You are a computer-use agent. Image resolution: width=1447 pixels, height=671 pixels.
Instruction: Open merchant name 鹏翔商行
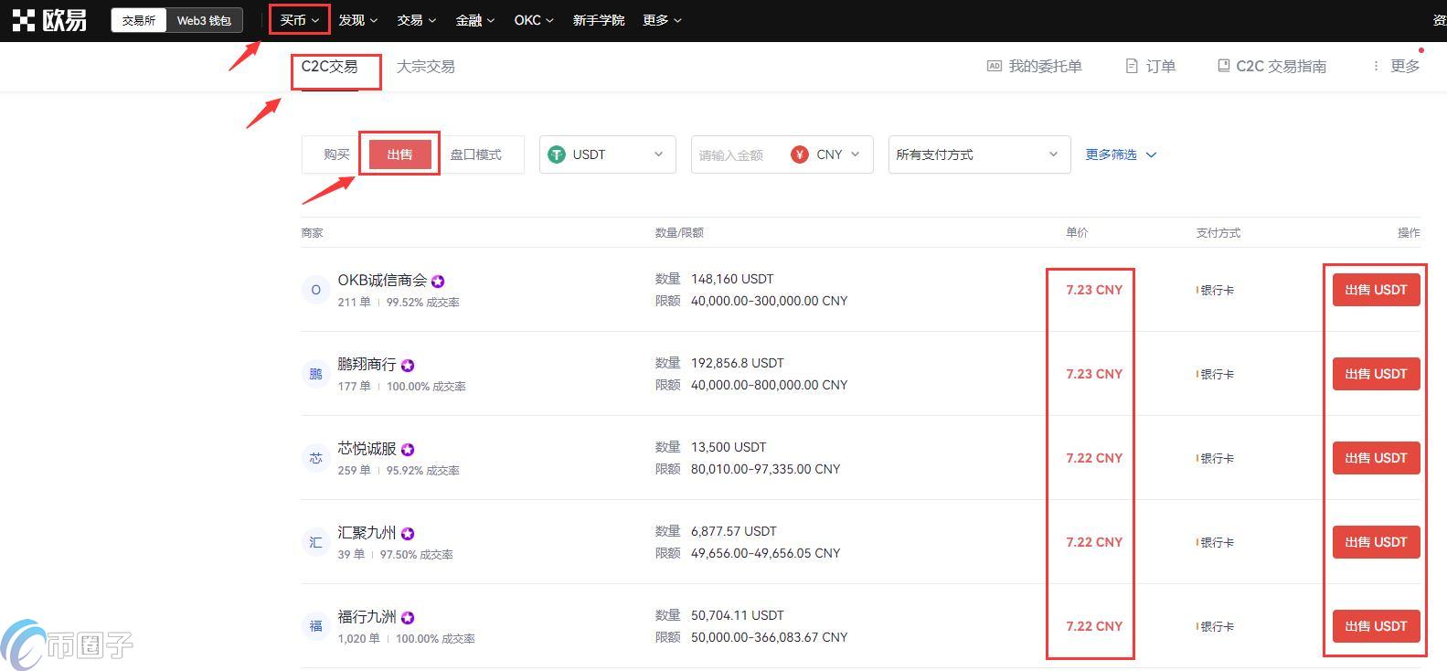pyautogui.click(x=367, y=365)
